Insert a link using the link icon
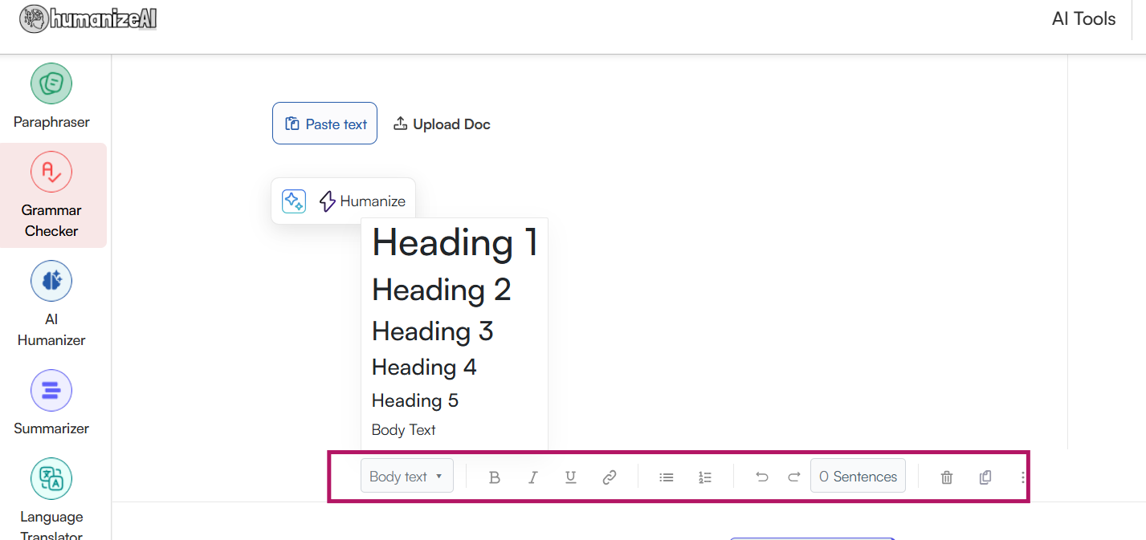 (x=610, y=477)
